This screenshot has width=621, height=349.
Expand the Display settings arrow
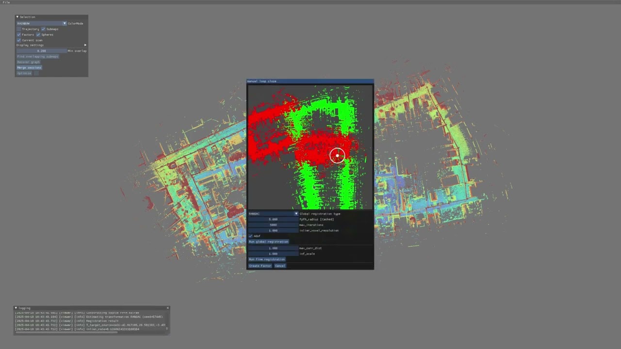85,45
